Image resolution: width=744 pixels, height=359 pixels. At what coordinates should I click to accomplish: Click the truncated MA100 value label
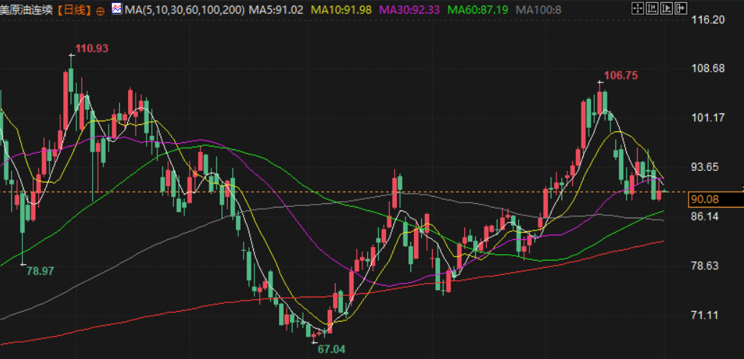(x=538, y=9)
